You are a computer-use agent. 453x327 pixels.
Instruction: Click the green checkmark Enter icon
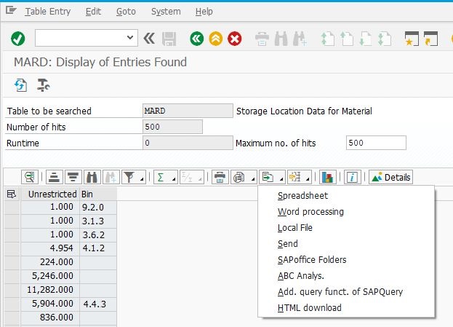tap(18, 39)
